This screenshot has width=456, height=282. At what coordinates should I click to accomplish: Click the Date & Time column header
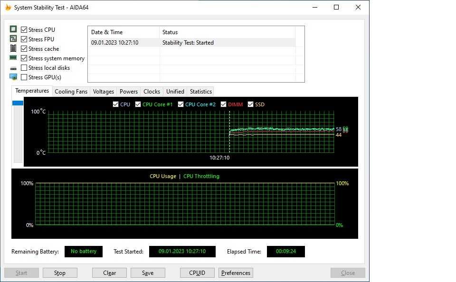[x=123, y=32]
